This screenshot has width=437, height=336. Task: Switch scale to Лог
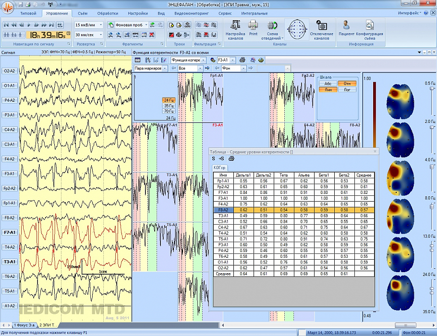347,90
